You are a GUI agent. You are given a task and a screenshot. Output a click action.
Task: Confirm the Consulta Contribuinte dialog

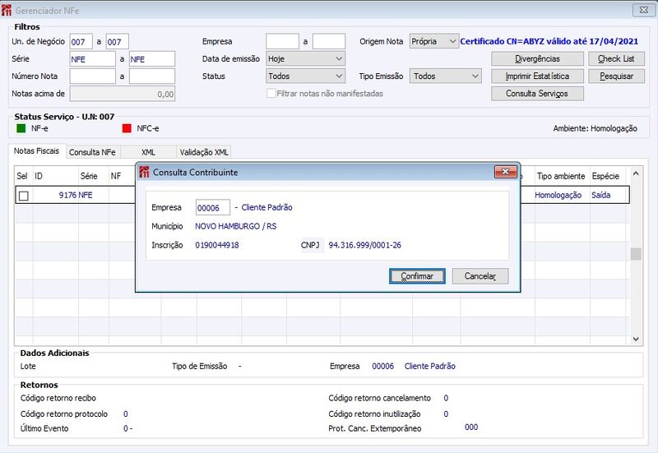pyautogui.click(x=417, y=276)
